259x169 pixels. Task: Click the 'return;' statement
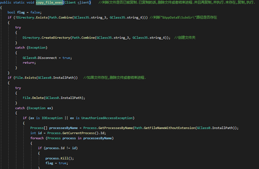tap(29, 63)
